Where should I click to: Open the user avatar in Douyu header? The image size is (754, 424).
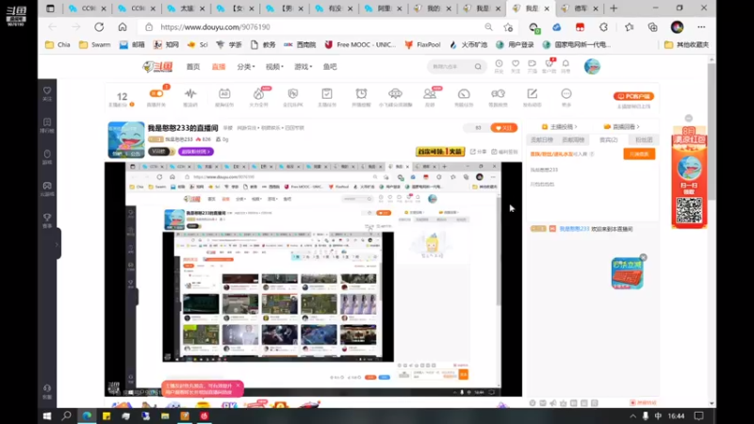point(592,67)
